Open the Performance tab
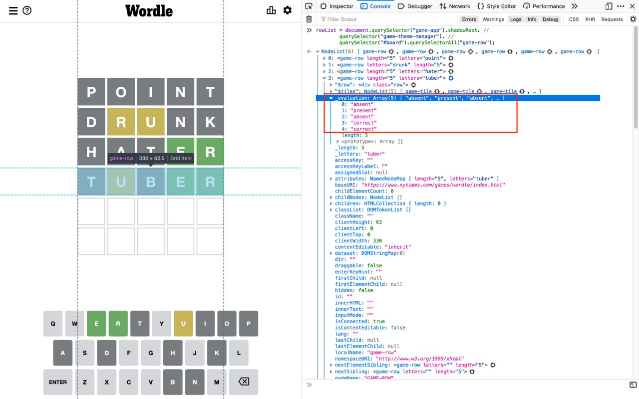 point(544,6)
